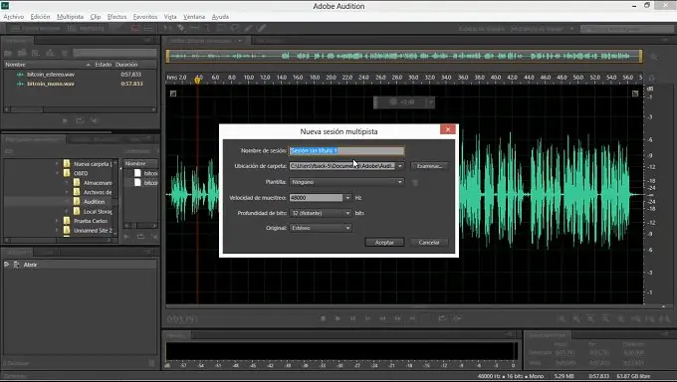Click the Stop button in transport

pyautogui.click(x=323, y=318)
